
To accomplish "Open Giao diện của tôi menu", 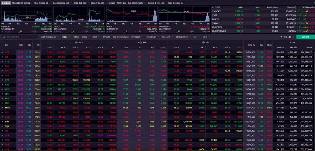I will (176, 3).
